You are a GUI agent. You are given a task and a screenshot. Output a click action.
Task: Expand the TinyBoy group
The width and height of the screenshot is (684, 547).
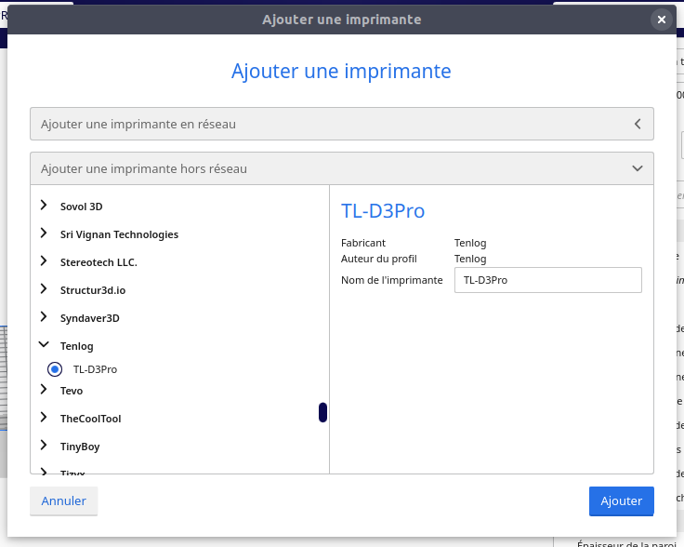[44, 446]
